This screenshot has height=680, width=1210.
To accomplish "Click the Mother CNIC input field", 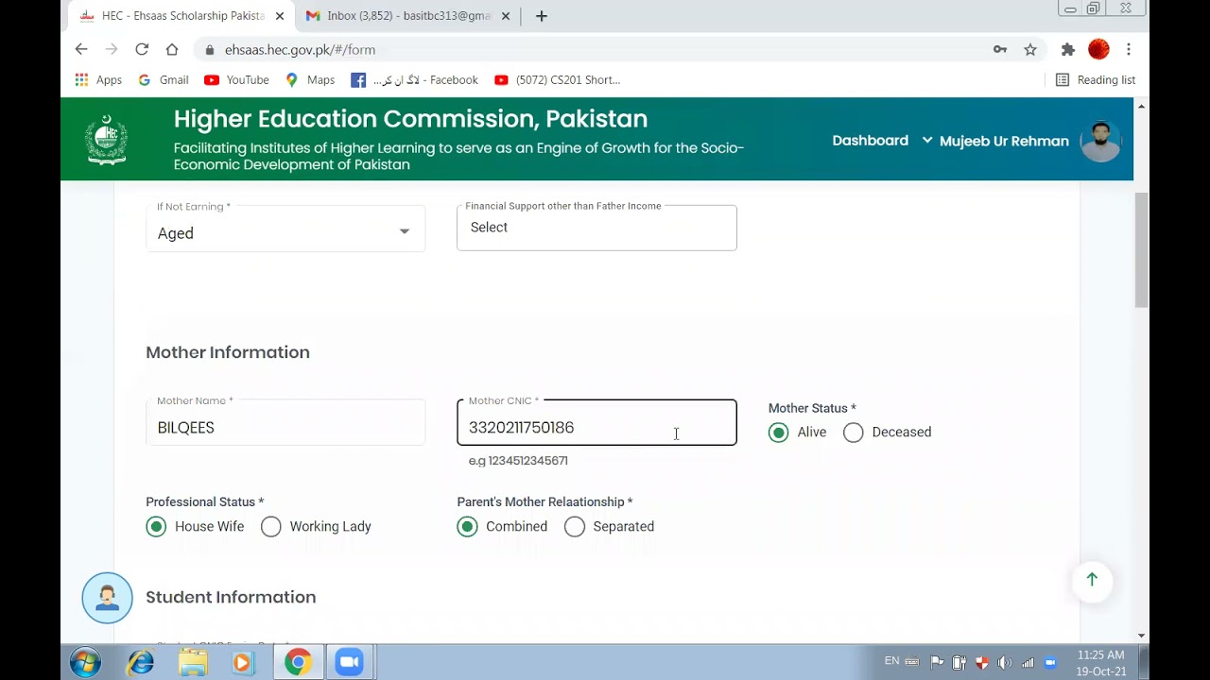I will (596, 422).
